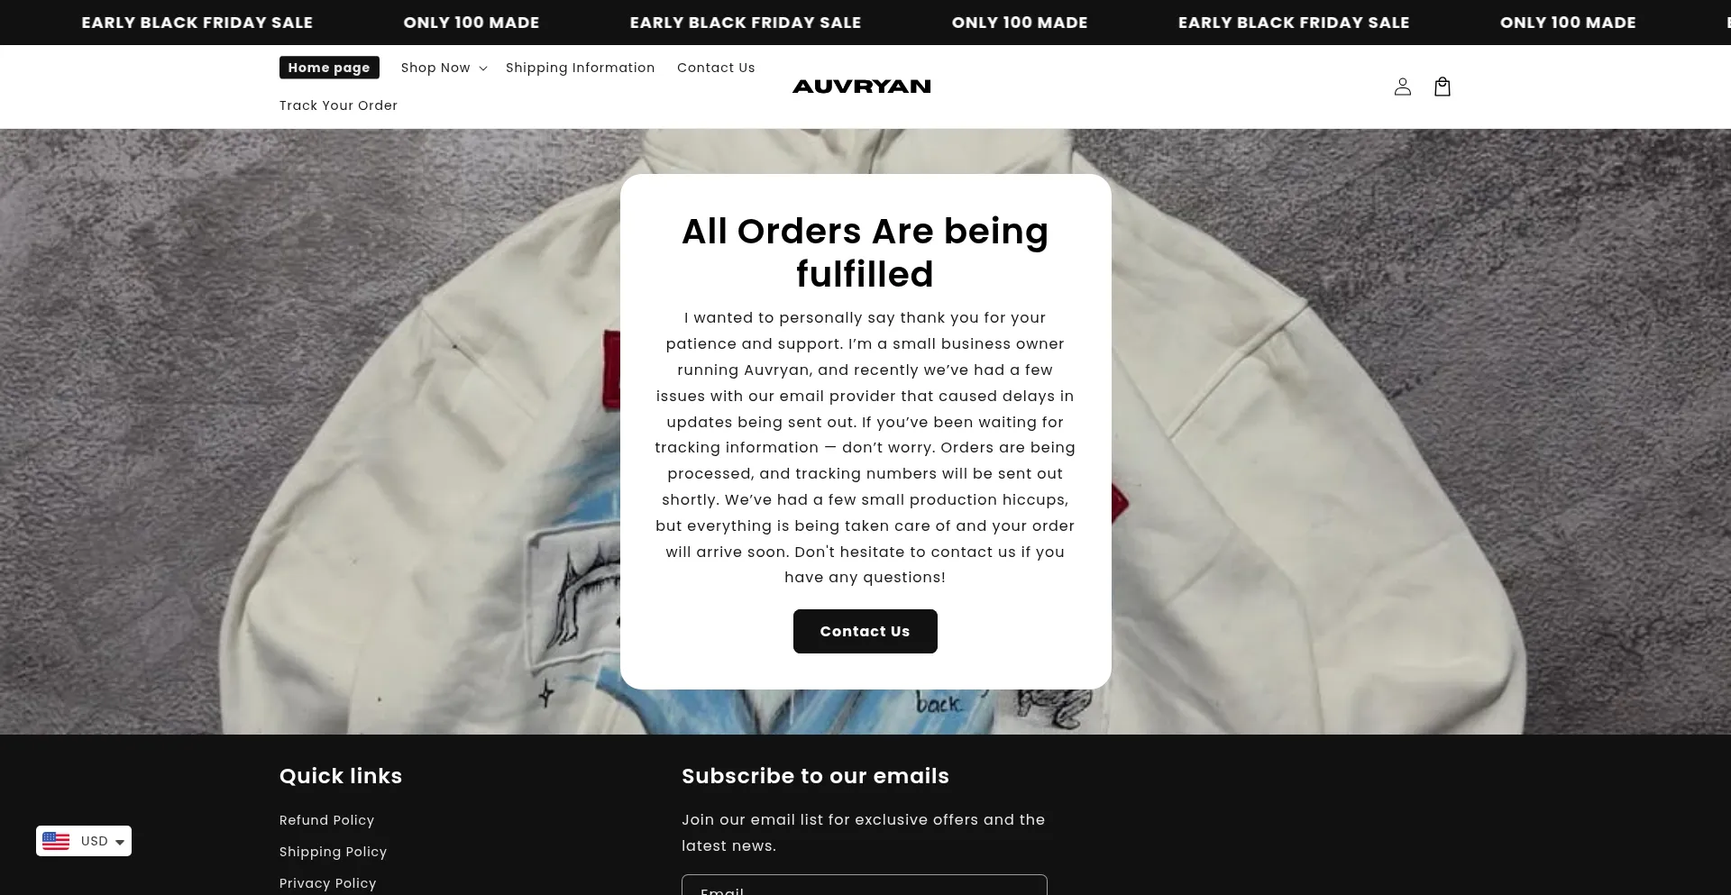Open the USD currency selector dropdown
The image size is (1731, 895).
coord(84,841)
